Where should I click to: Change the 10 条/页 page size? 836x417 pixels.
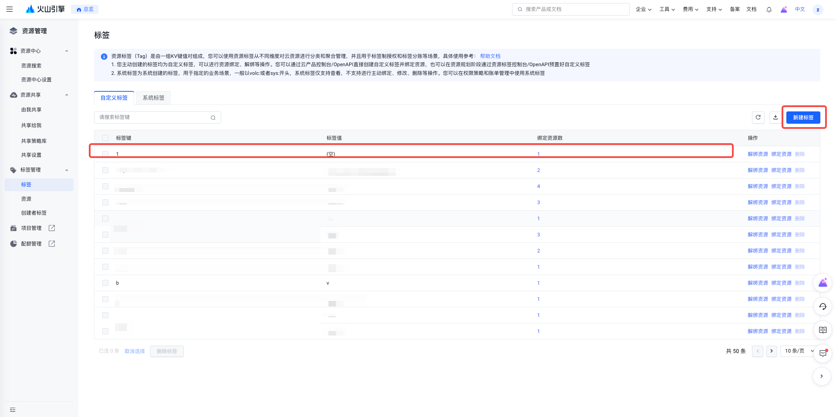(x=799, y=351)
